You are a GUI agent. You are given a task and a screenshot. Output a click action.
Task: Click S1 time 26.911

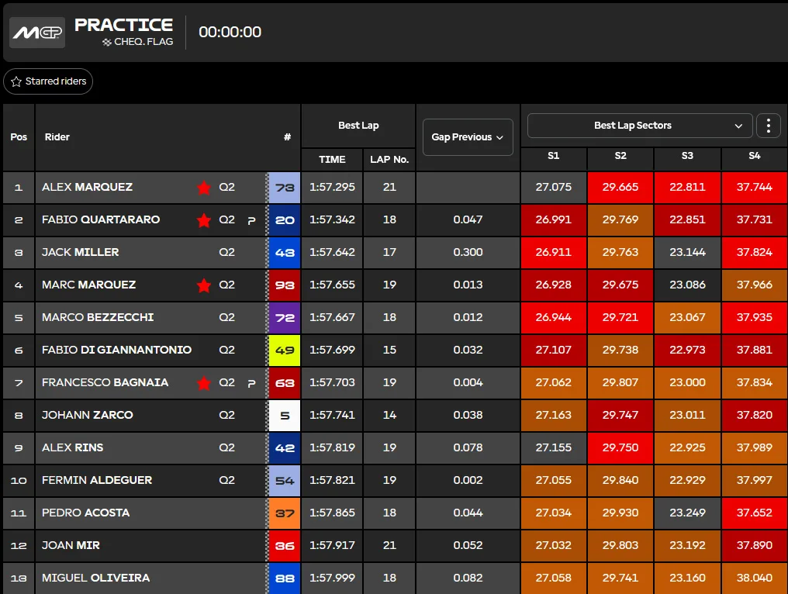pos(553,252)
